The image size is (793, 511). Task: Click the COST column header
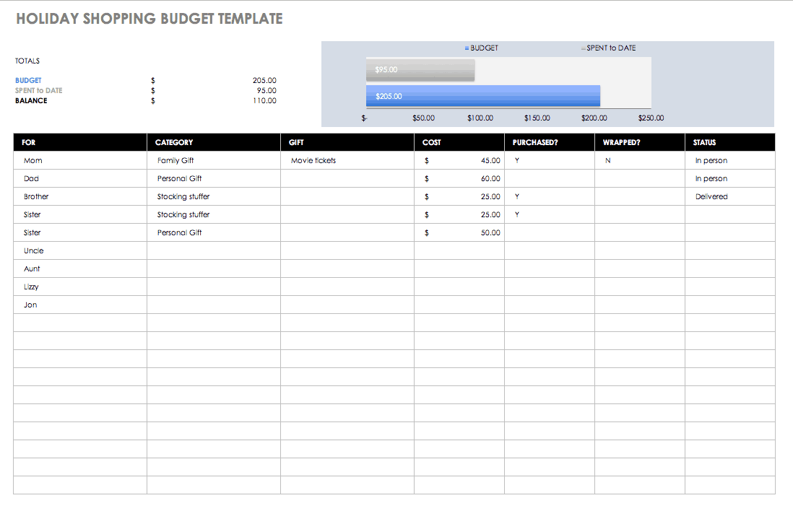point(459,142)
